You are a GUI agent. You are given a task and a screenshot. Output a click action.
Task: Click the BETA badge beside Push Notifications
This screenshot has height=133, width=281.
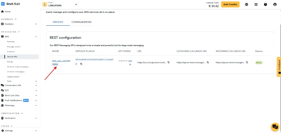point(26,101)
